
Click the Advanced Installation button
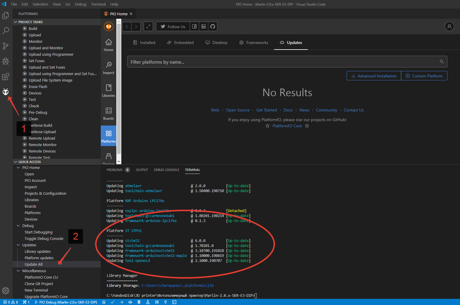pyautogui.click(x=374, y=76)
